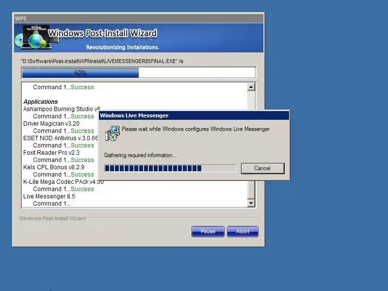Screen dimensions: 388x291
Task: Select 'ESET NOD Antivirus' log entry
Action: coord(61,138)
